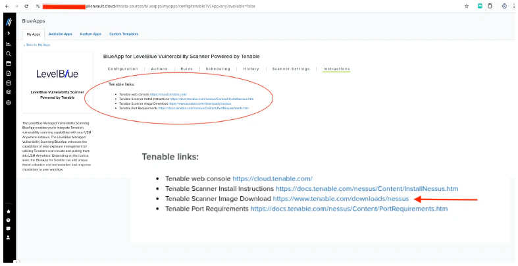518x266 pixels.
Task: Open the window-shaped icon in sidebar
Action: click(9, 63)
